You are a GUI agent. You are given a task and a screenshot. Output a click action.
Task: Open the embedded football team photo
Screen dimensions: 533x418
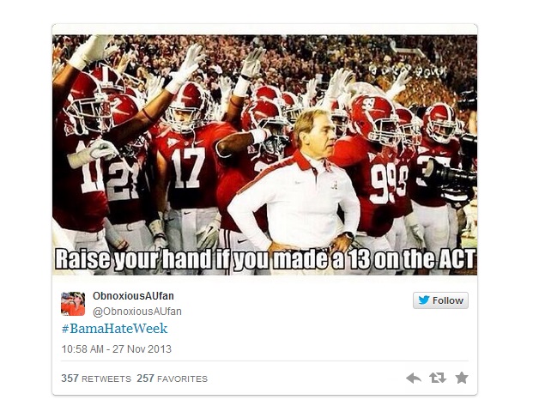click(265, 155)
